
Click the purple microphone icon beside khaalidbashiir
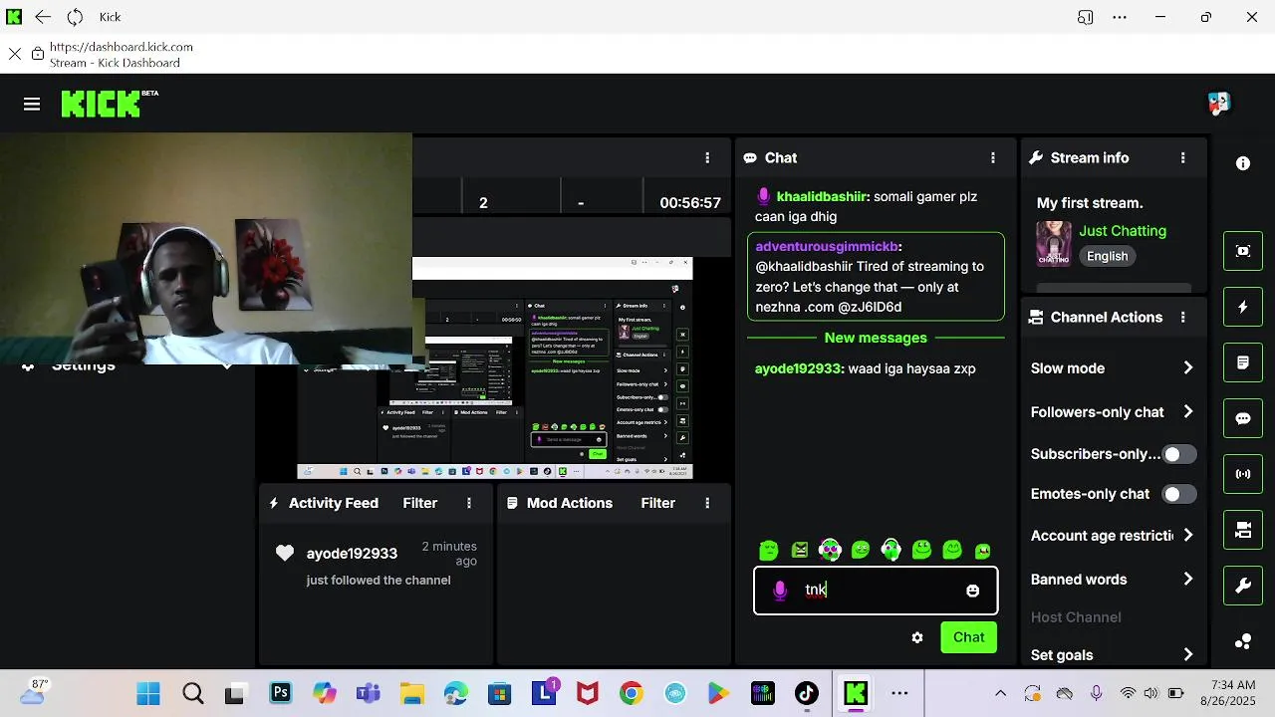pyautogui.click(x=764, y=196)
